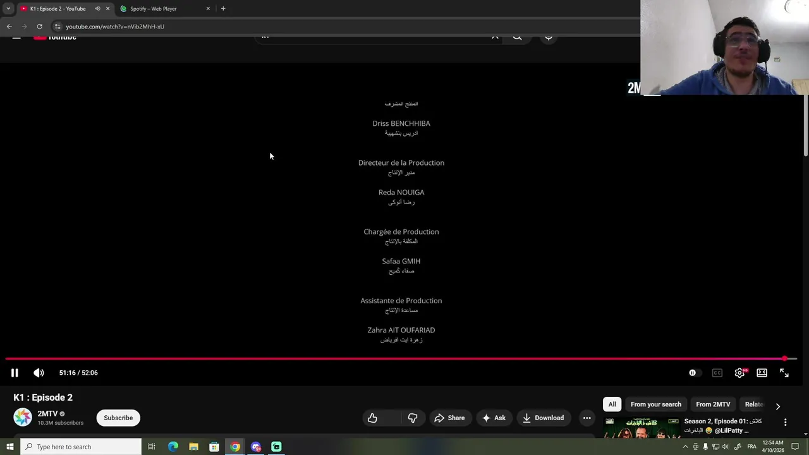View site information icon
The image size is (809, 455).
(x=58, y=27)
